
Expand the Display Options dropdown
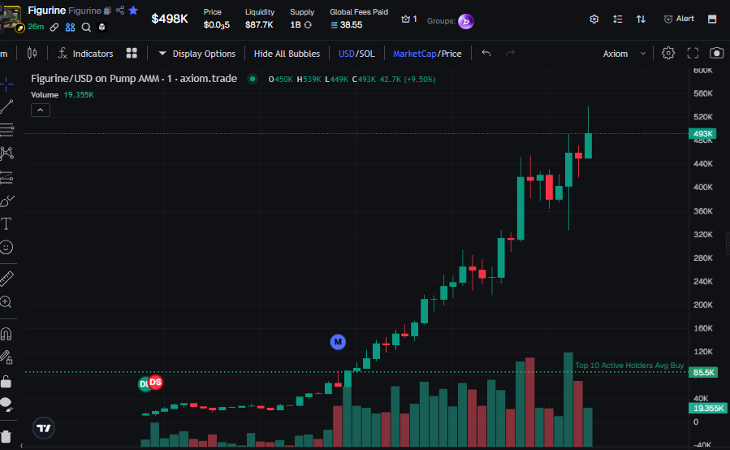[197, 54]
